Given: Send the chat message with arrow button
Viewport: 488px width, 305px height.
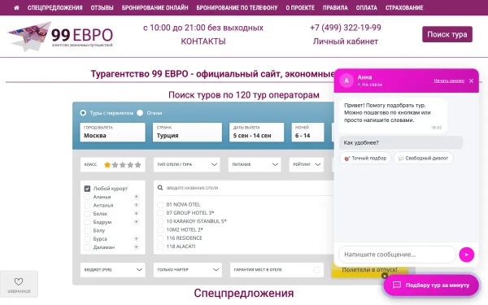Looking at the screenshot, I should click(x=466, y=255).
